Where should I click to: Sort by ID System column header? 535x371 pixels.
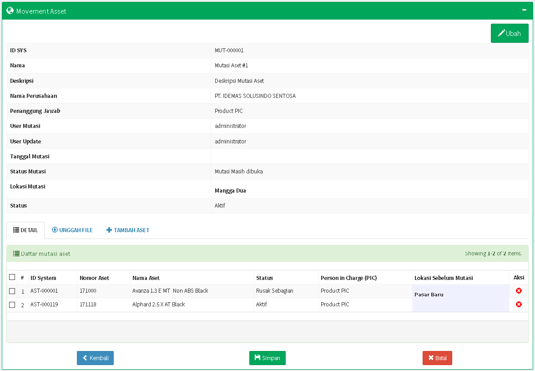tap(43, 278)
